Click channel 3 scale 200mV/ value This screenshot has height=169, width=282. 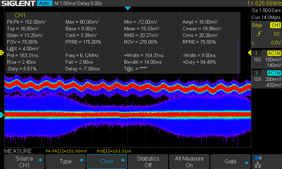(x=273, y=79)
